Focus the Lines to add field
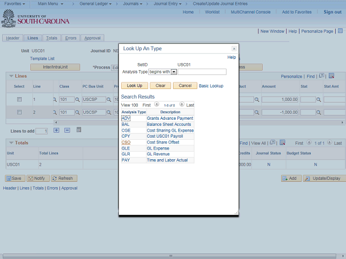Image resolution: width=346 pixels, height=259 pixels. pos(42,131)
